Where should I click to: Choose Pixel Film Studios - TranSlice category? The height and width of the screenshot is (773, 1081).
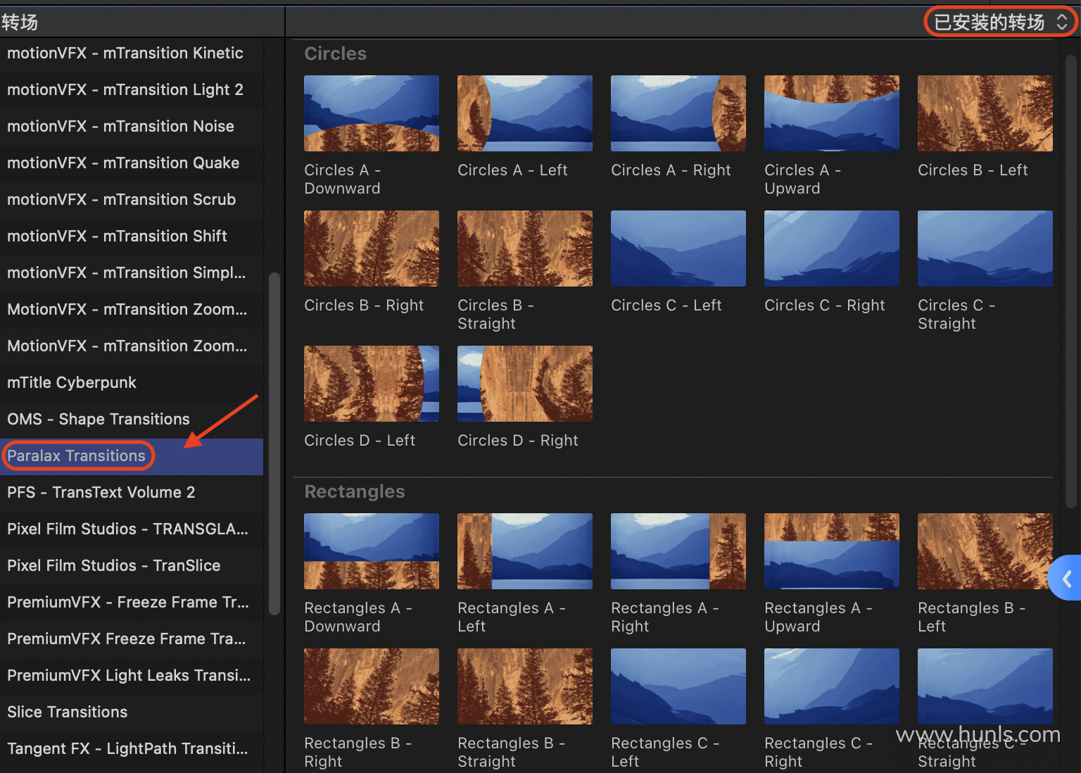(x=114, y=566)
